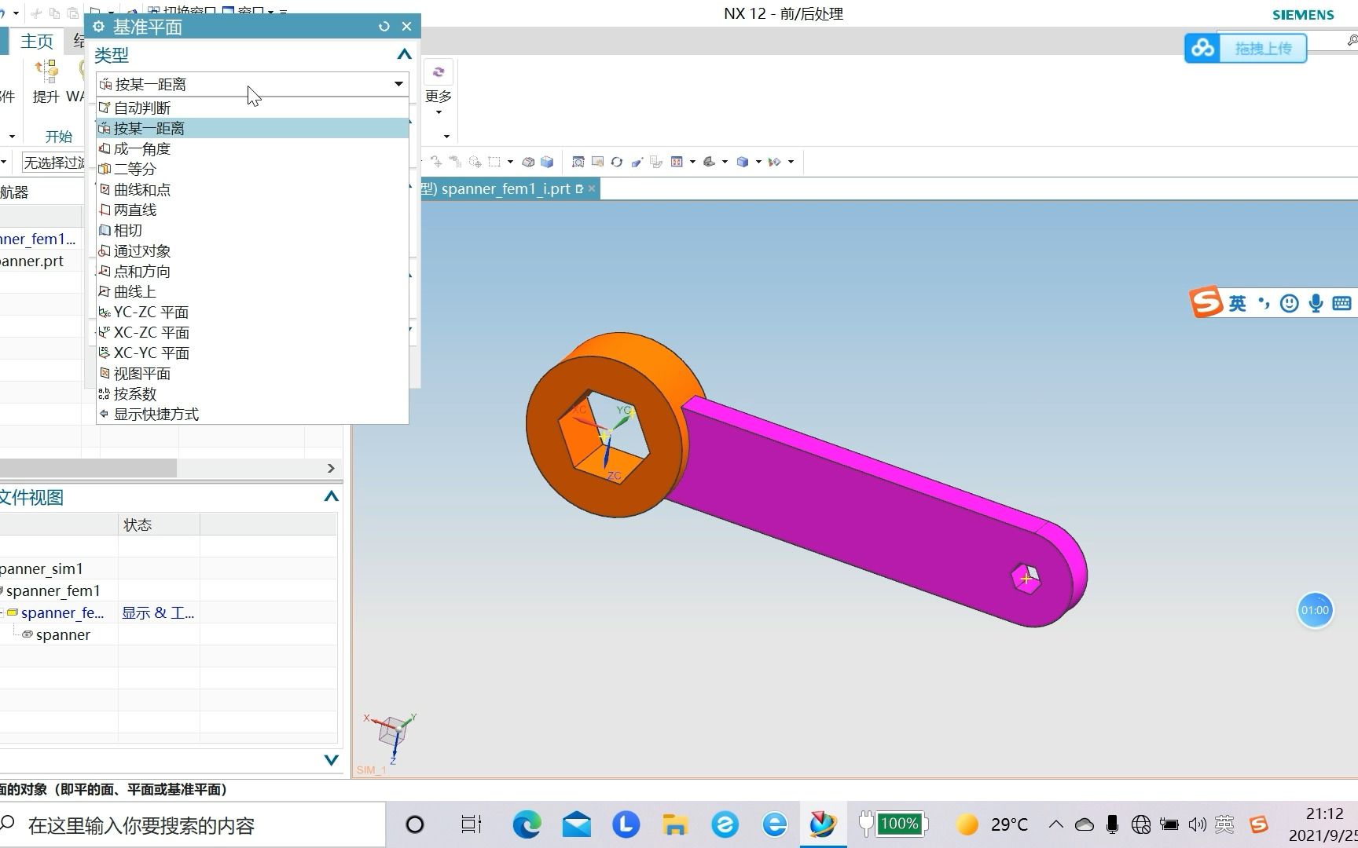Choose 通过对象 plane type

pos(252,250)
